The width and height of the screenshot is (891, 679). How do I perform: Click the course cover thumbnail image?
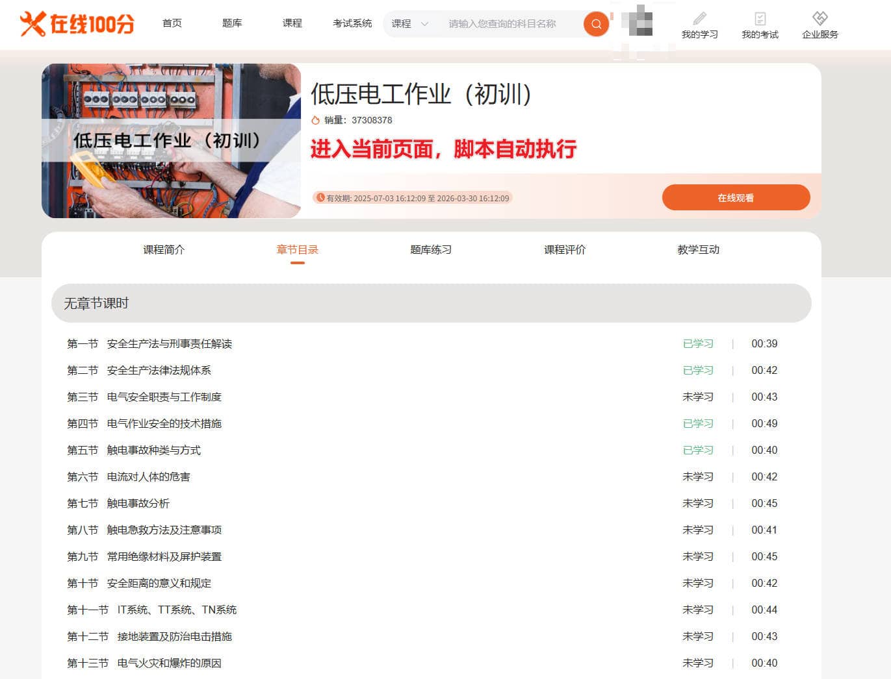(171, 141)
